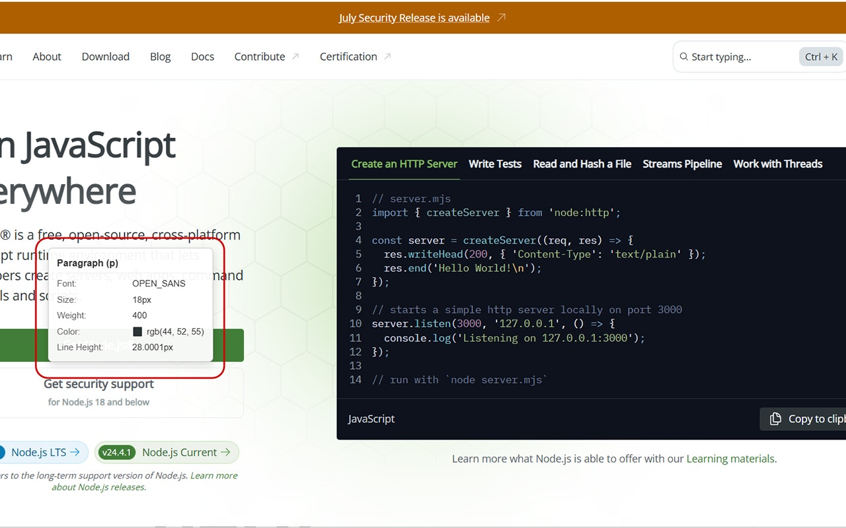Open the About page

pyautogui.click(x=47, y=57)
